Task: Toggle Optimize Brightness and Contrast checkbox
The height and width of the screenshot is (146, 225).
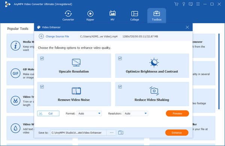Action: pyautogui.click(x=120, y=58)
